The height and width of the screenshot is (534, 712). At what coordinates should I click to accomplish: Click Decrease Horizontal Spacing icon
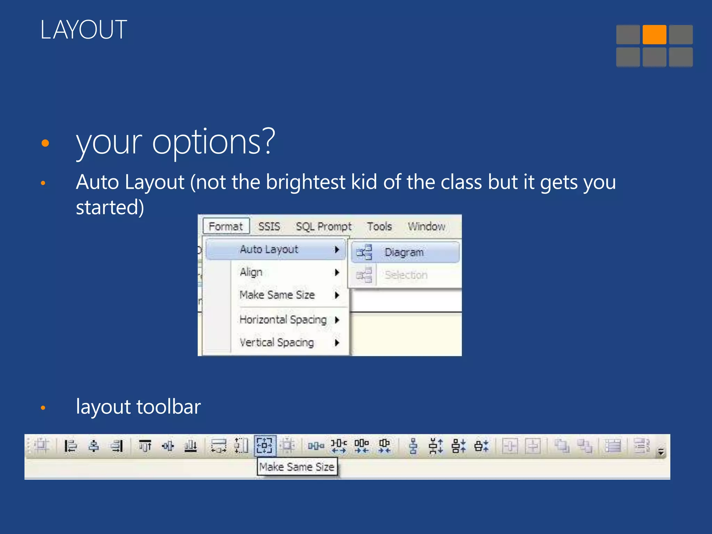[362, 446]
